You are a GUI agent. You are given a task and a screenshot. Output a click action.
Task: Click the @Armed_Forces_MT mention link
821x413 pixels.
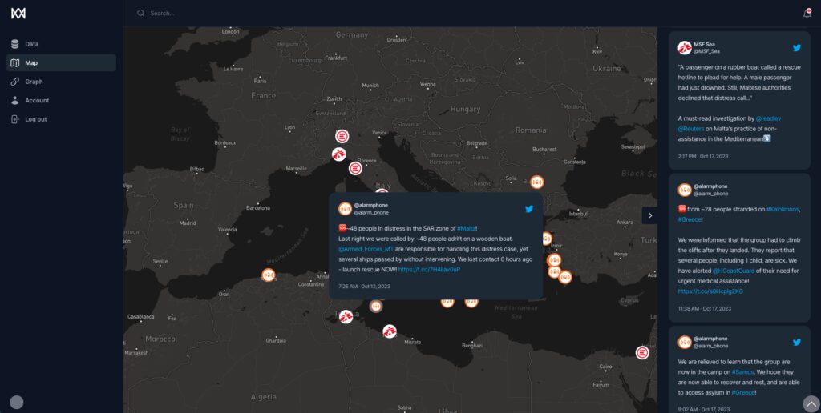point(366,249)
